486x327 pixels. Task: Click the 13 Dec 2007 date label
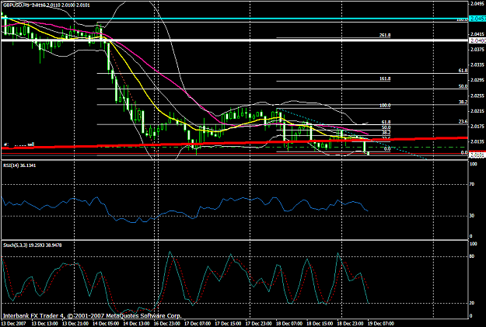point(13,324)
